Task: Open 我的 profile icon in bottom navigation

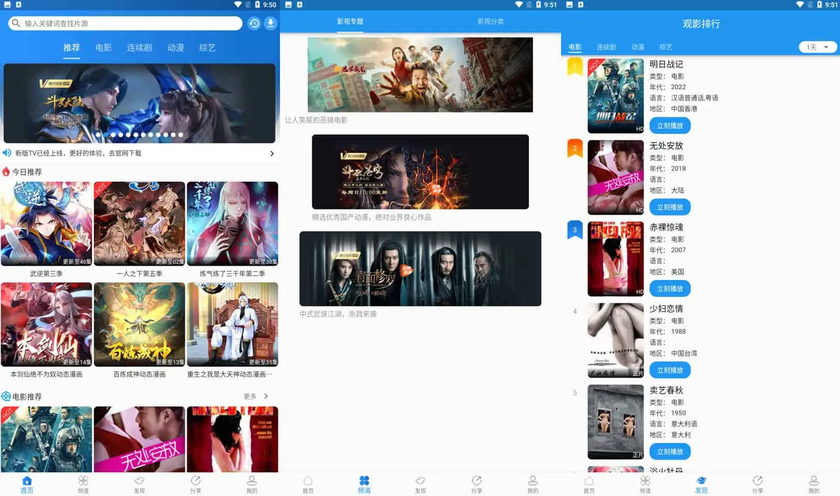Action: tap(252, 484)
